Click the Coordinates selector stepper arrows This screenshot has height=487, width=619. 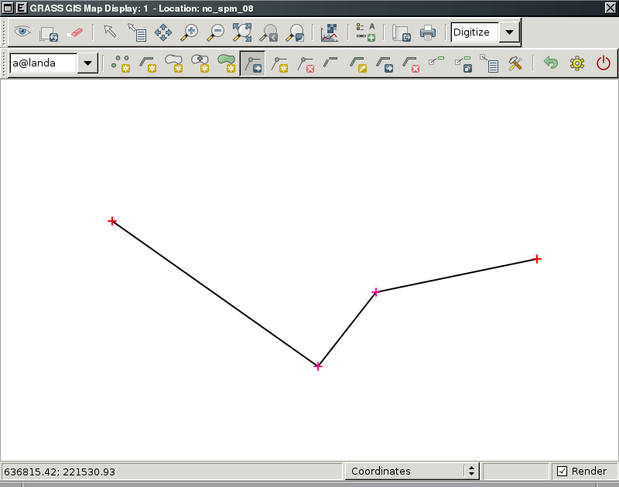471,471
